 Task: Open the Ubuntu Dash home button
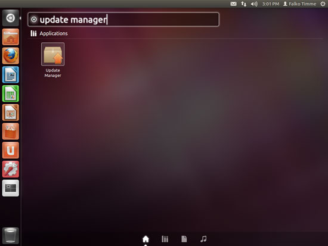tap(11, 18)
